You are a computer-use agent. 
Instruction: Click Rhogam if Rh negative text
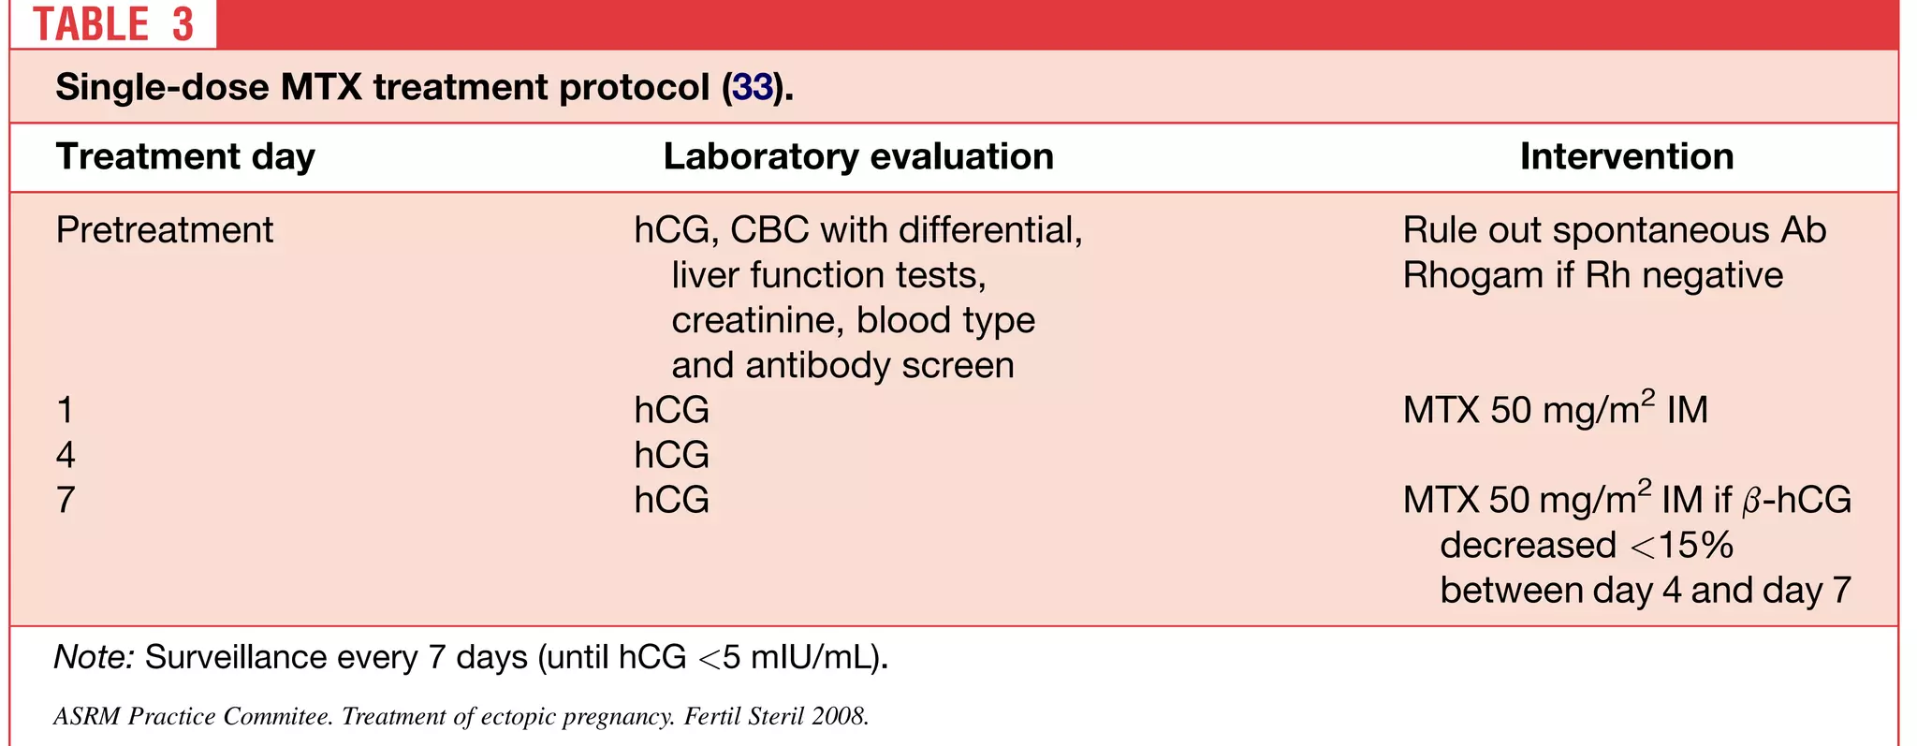[x=1592, y=275]
